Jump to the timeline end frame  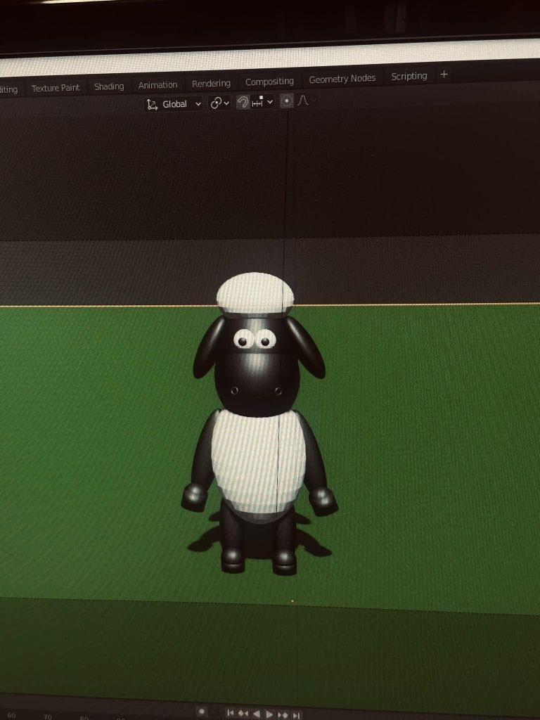point(296,715)
